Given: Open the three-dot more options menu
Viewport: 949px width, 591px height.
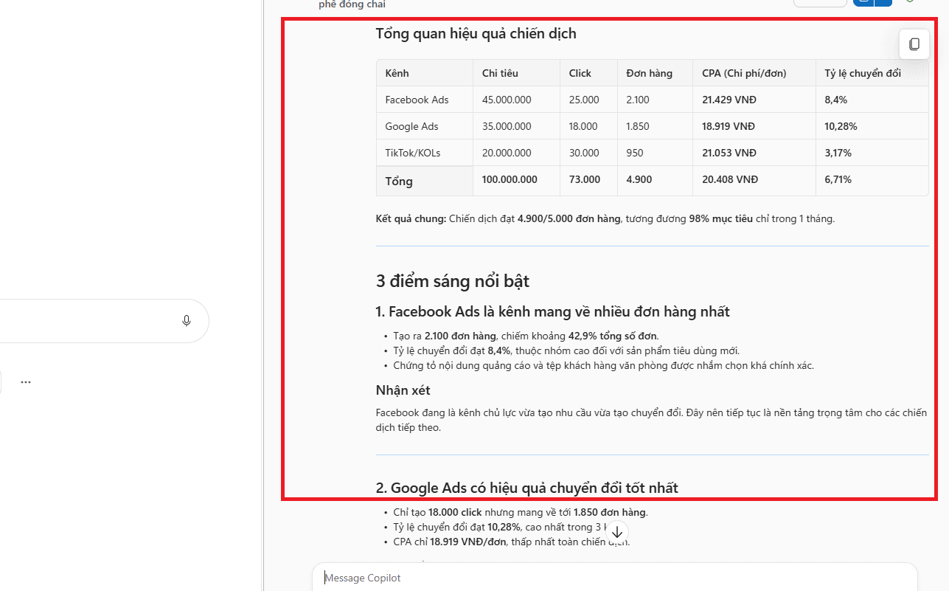Looking at the screenshot, I should click(26, 382).
